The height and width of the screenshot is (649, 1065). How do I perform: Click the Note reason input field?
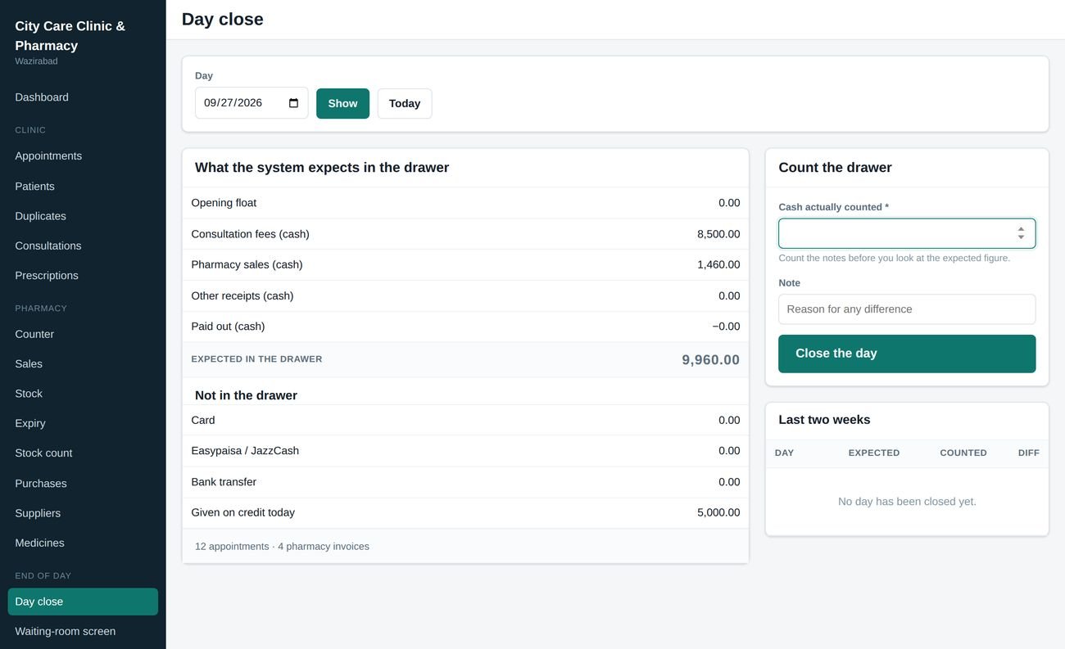point(907,309)
